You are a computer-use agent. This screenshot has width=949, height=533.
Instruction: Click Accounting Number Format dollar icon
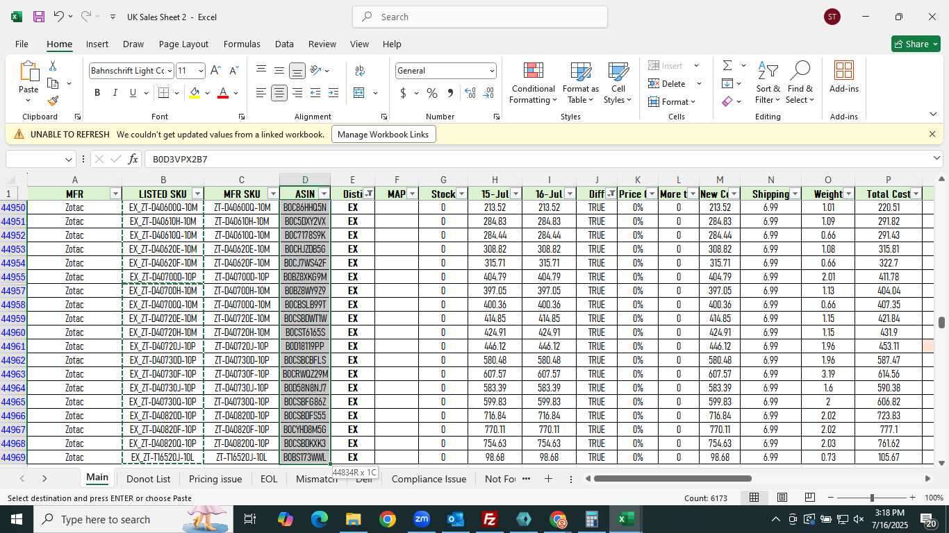point(404,93)
